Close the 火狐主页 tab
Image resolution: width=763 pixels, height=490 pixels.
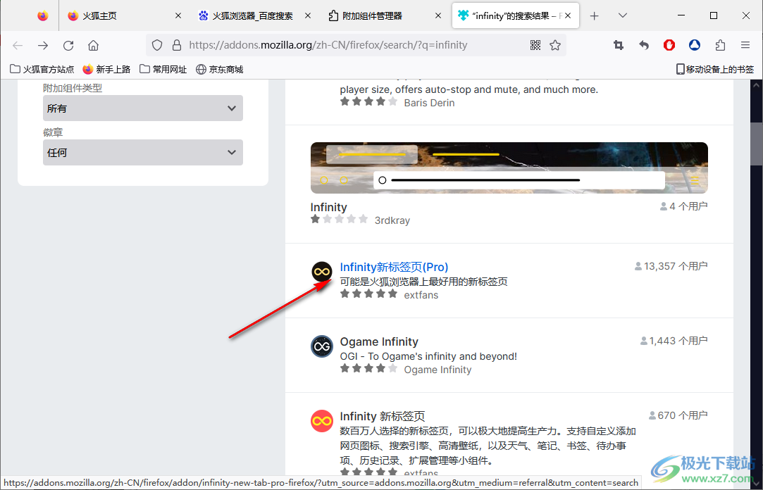(178, 16)
